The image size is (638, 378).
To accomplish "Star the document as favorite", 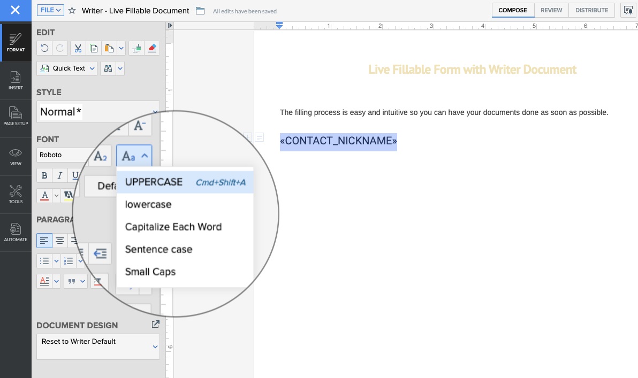I will pyautogui.click(x=72, y=11).
